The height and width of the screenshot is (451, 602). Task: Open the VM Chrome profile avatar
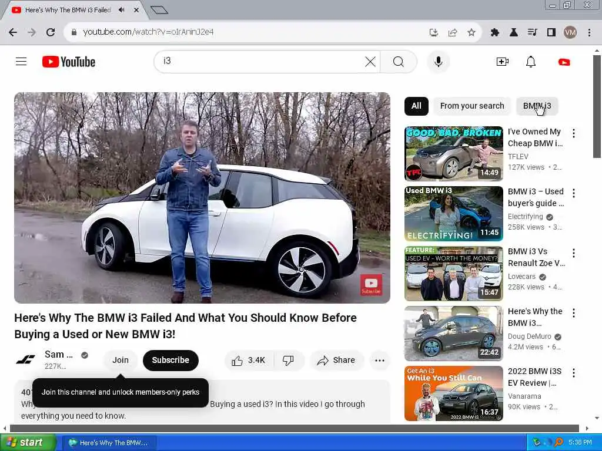click(x=570, y=32)
